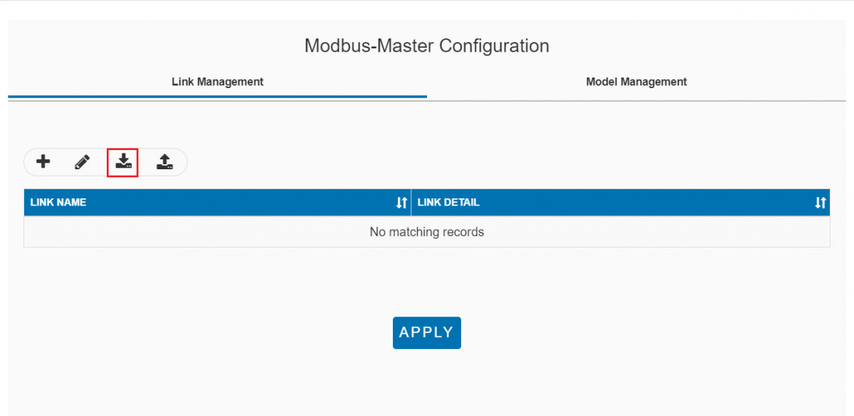Click the highlighted download import icon

(124, 162)
